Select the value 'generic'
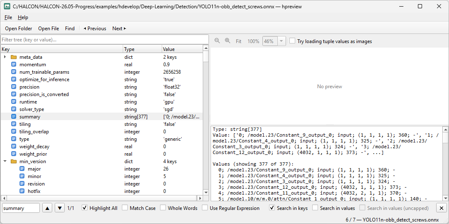The height and width of the screenshot is (224, 449). (172, 139)
